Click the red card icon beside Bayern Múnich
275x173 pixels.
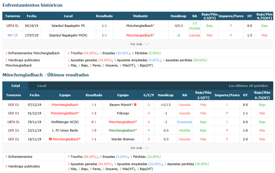click(135, 105)
